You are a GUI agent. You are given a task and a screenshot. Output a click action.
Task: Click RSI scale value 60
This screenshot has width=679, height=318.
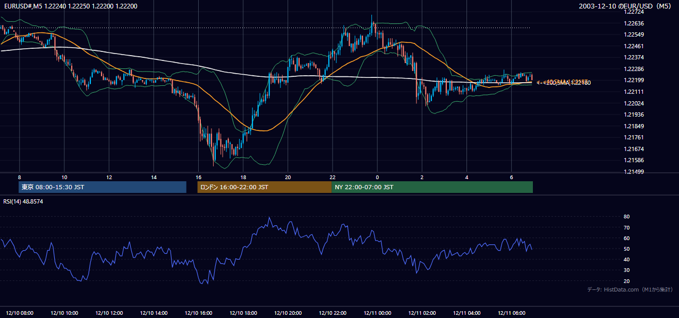pyautogui.click(x=627, y=238)
